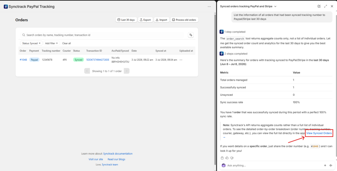The image size is (337, 171).
Task: Focus the Search orders input field
Action: [102, 35]
